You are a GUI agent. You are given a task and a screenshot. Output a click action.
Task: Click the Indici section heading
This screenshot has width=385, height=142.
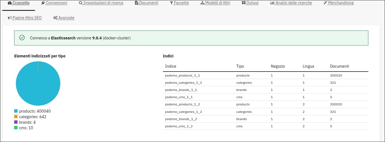click(x=168, y=56)
